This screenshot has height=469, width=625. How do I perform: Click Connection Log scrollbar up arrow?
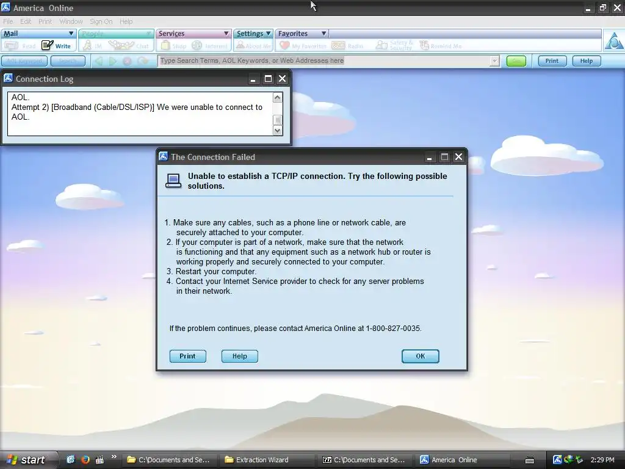point(278,98)
